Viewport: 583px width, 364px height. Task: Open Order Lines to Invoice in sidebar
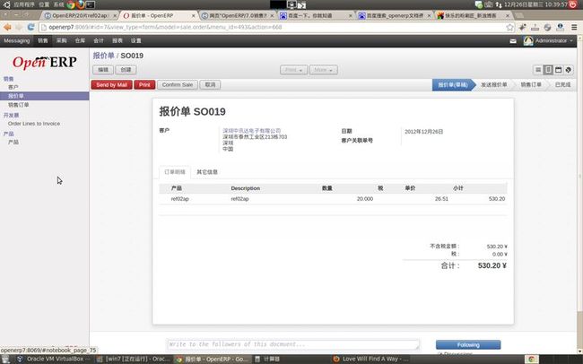[34, 124]
